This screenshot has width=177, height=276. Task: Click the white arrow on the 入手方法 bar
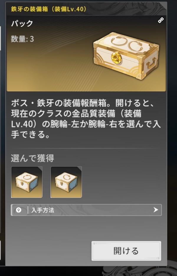(x=155, y=210)
